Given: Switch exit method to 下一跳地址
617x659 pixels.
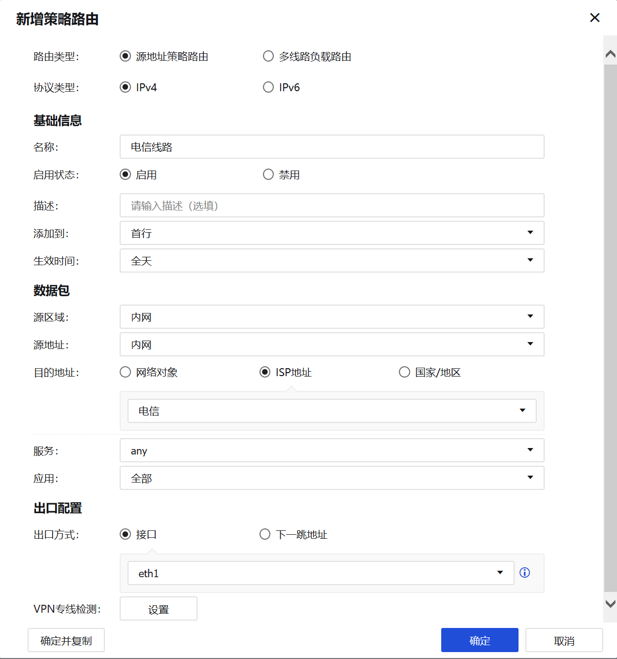Looking at the screenshot, I should coord(265,534).
